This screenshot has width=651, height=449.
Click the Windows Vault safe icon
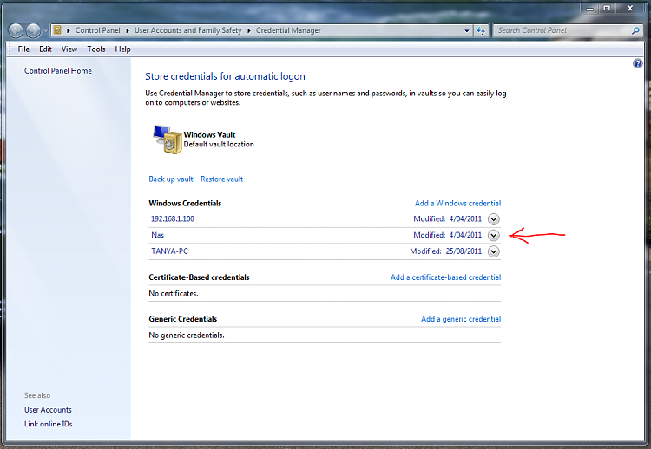pyautogui.click(x=168, y=140)
